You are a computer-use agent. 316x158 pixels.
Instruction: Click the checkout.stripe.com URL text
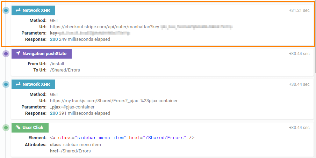click(x=142, y=27)
